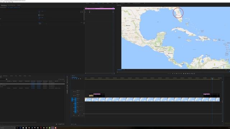Click the timeline timecode field
230x129 pixels.
pos(74,77)
